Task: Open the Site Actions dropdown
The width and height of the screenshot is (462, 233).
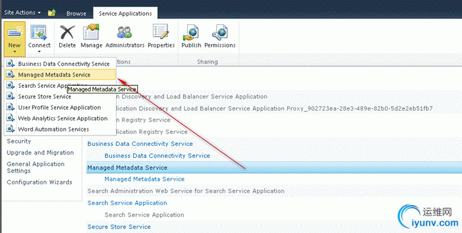Action: coord(22,12)
